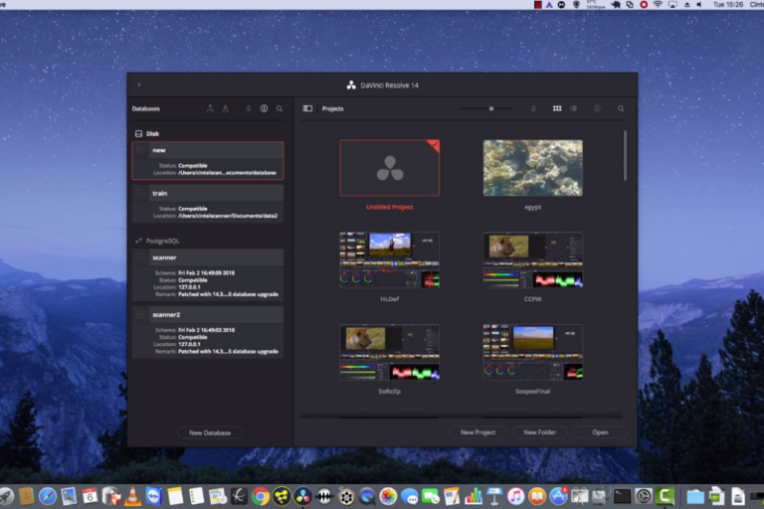Open the projects sort order control
This screenshot has height=509, width=764.
(533, 108)
